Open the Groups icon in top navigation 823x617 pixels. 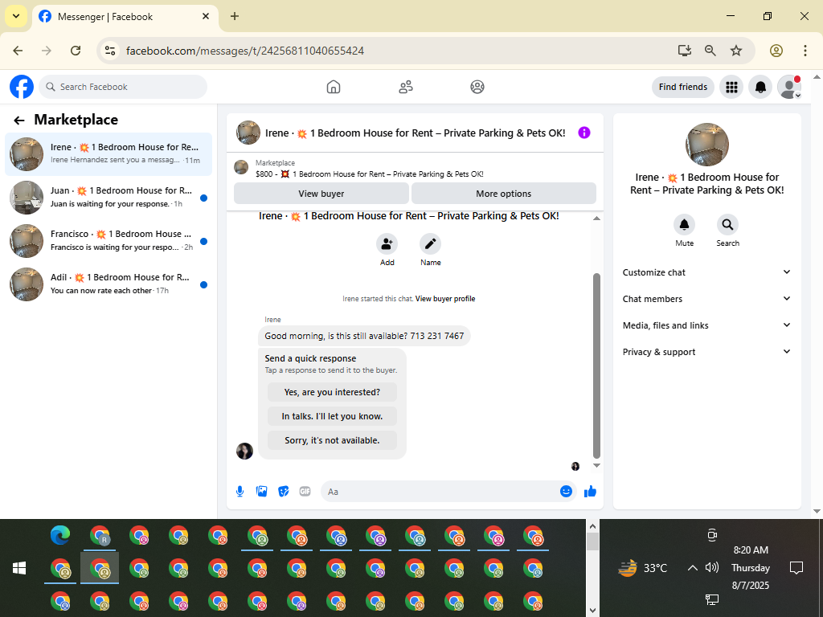point(477,87)
